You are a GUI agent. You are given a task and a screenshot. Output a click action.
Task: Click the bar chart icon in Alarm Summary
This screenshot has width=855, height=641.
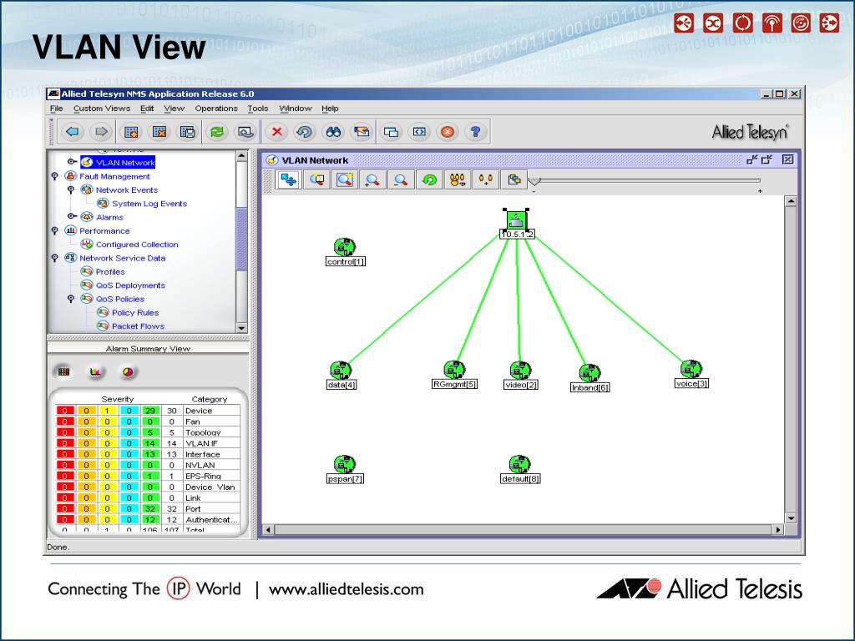coord(95,371)
